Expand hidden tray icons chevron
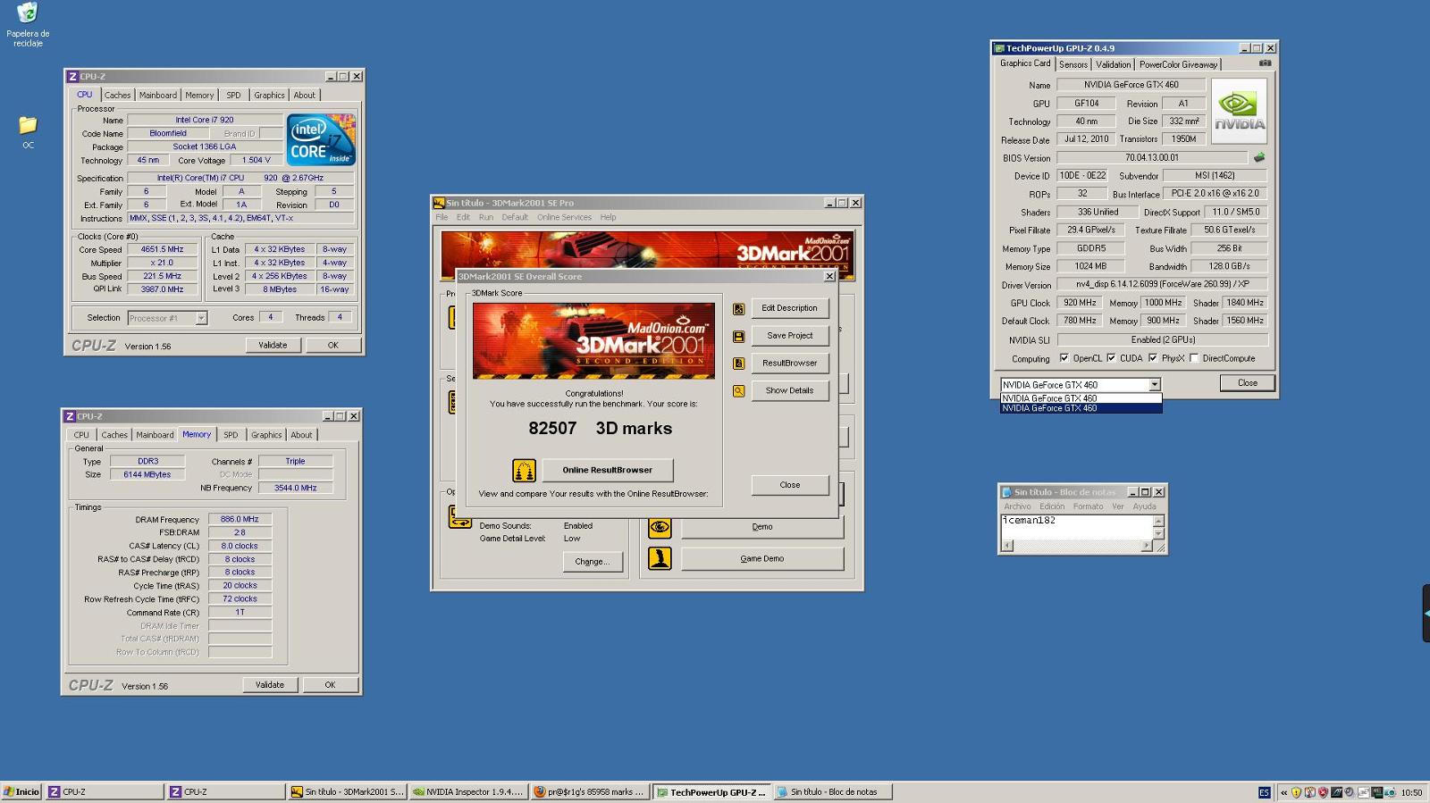 (x=1283, y=792)
